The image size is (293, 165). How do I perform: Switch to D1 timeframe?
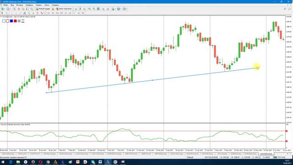coord(75,13)
